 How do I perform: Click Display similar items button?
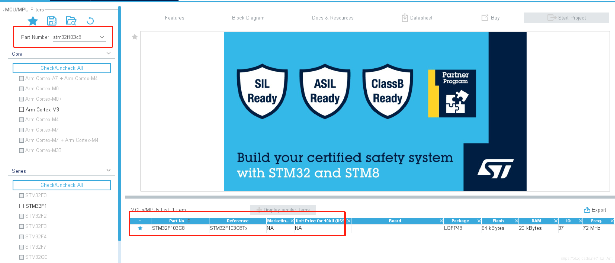point(283,210)
